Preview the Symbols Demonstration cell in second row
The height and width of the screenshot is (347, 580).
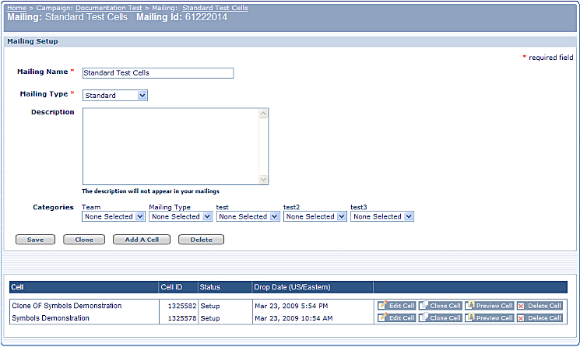489,318
